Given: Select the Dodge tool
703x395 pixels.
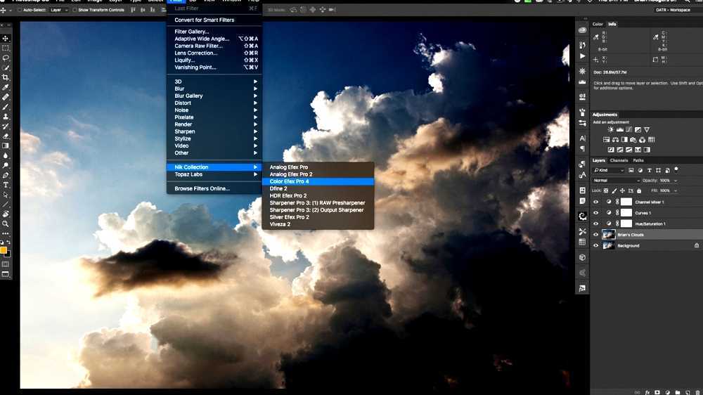Looking at the screenshot, I should (6, 165).
